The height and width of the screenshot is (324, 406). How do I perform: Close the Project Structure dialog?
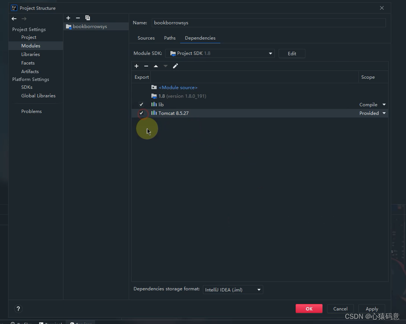tap(382, 8)
